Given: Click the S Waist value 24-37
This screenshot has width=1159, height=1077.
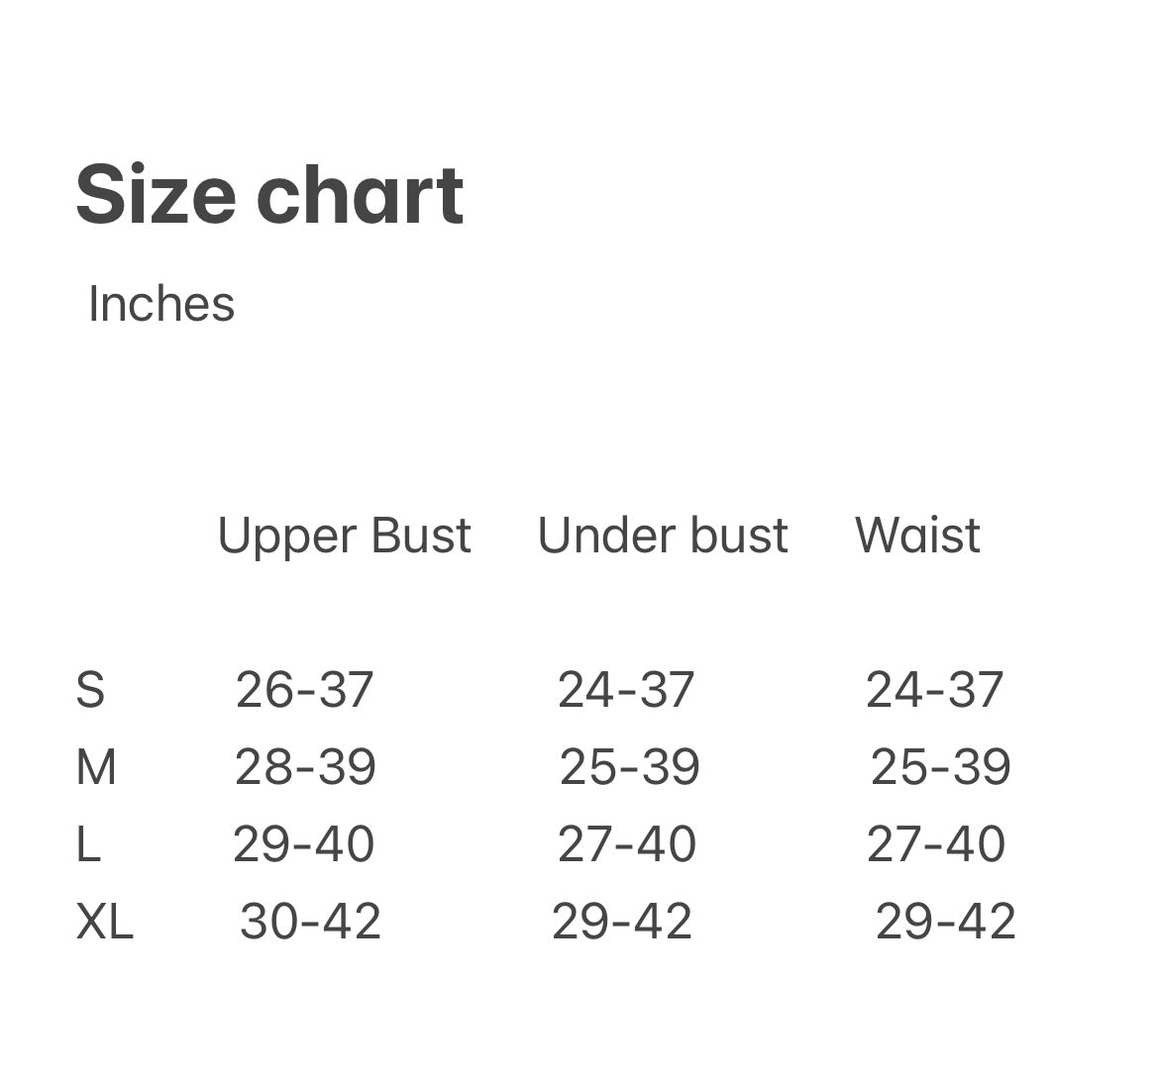Looking at the screenshot, I should pyautogui.click(x=934, y=690).
